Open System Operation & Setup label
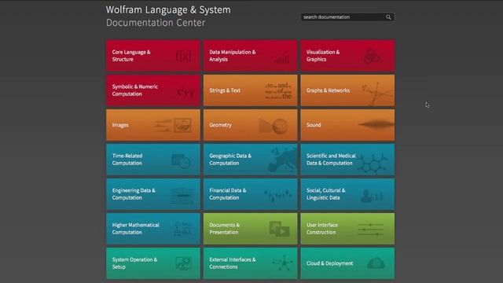This screenshot has width=503, height=283. 134,263
